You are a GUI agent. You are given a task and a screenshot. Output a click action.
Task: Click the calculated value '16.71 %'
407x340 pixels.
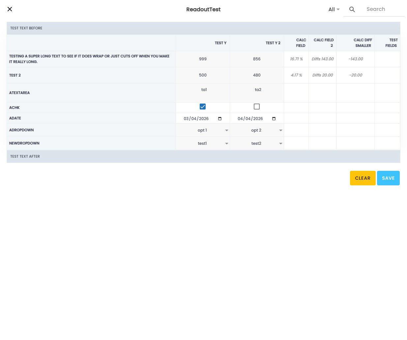[x=296, y=59]
